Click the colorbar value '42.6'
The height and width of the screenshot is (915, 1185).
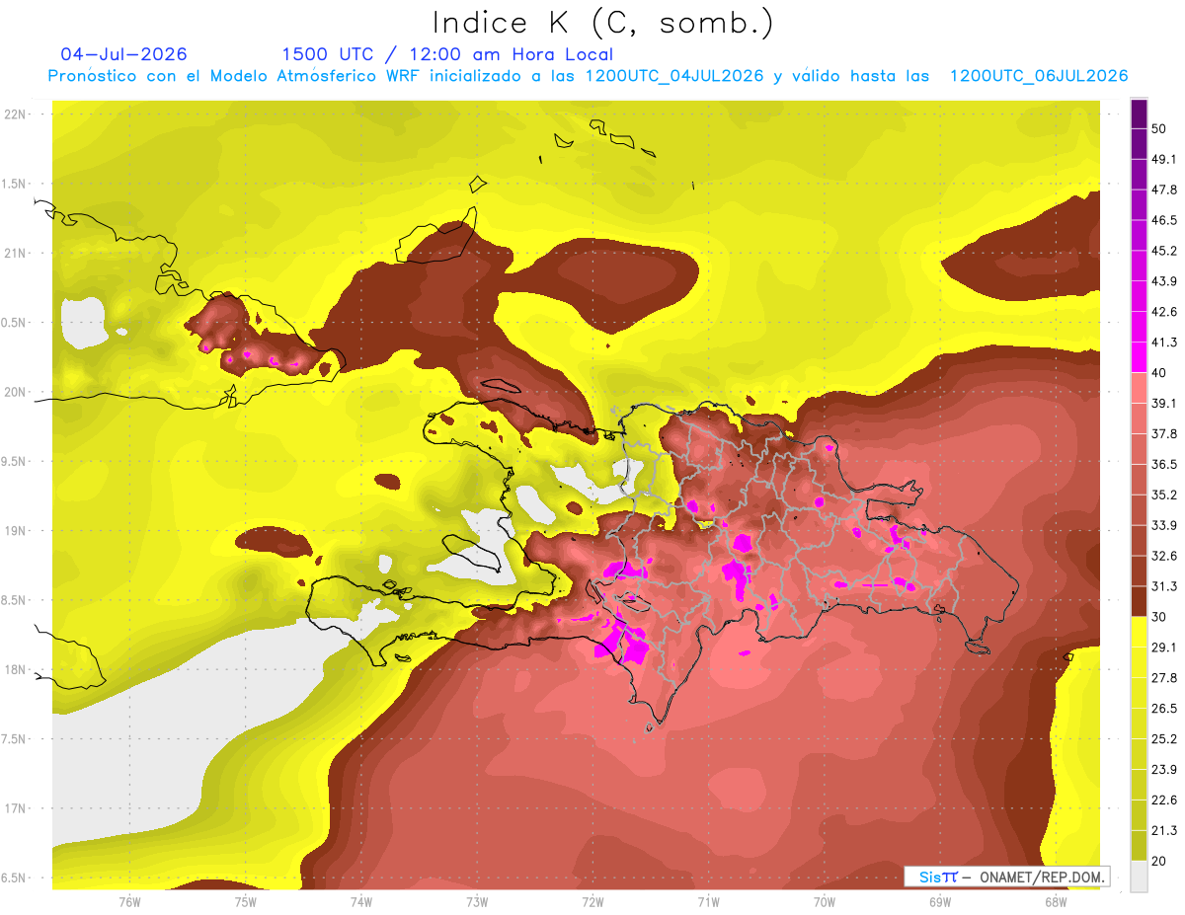(1164, 312)
